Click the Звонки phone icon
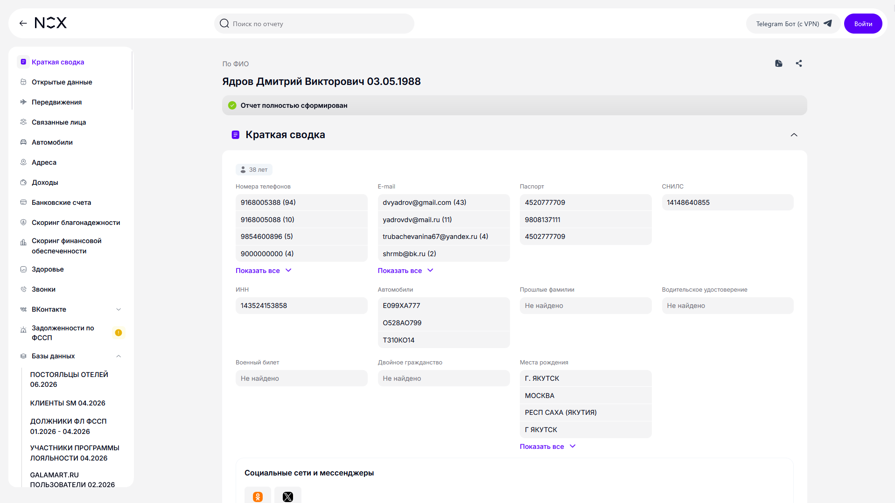Image resolution: width=895 pixels, height=503 pixels. (23, 289)
